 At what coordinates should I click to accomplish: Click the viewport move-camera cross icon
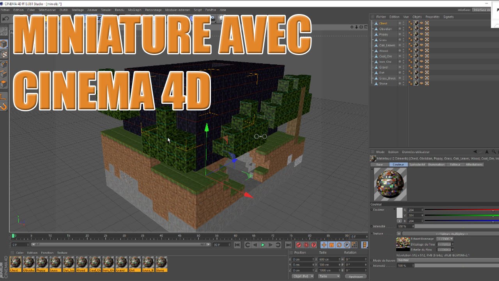pyautogui.click(x=352, y=27)
